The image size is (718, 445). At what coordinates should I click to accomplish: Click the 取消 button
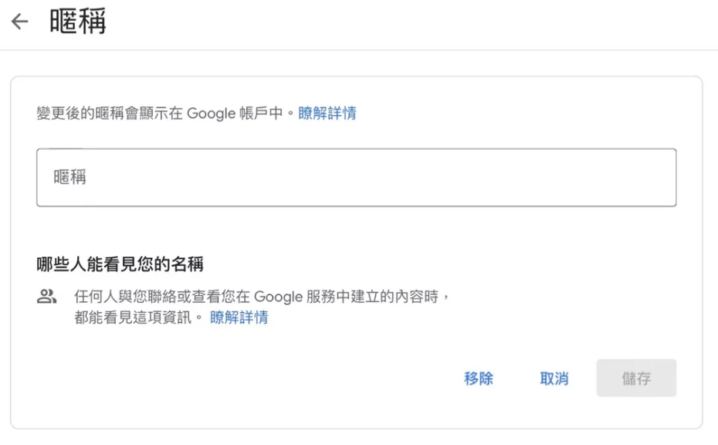[x=554, y=378]
